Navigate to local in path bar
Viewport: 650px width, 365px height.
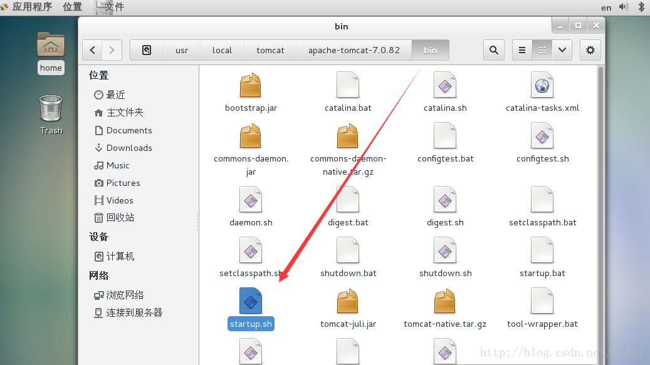[222, 50]
